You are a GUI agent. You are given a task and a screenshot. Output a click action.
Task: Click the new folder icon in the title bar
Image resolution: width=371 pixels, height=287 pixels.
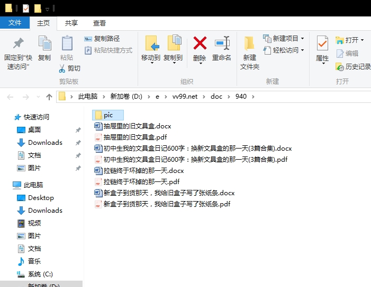point(38,8)
